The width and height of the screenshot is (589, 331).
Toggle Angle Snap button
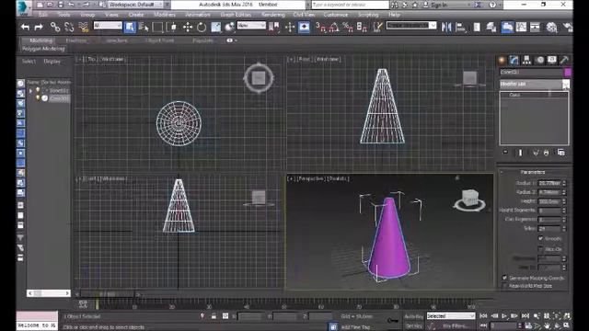[334, 27]
